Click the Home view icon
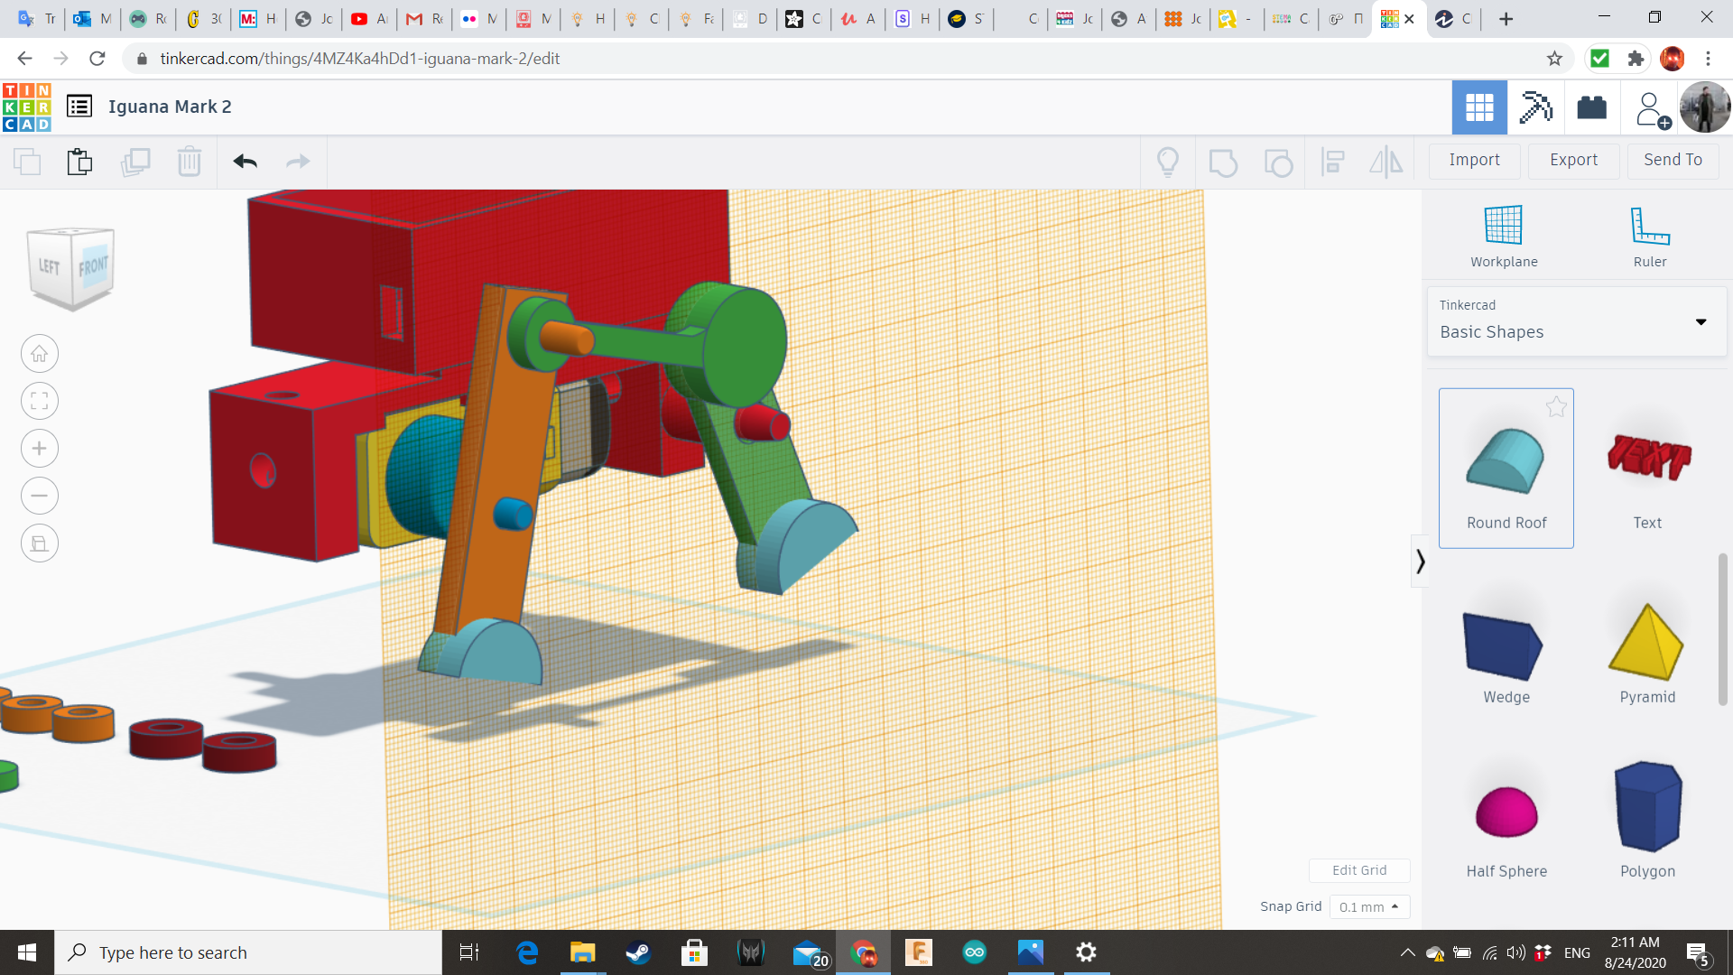Screen dimensions: 1733x975 click(x=40, y=354)
